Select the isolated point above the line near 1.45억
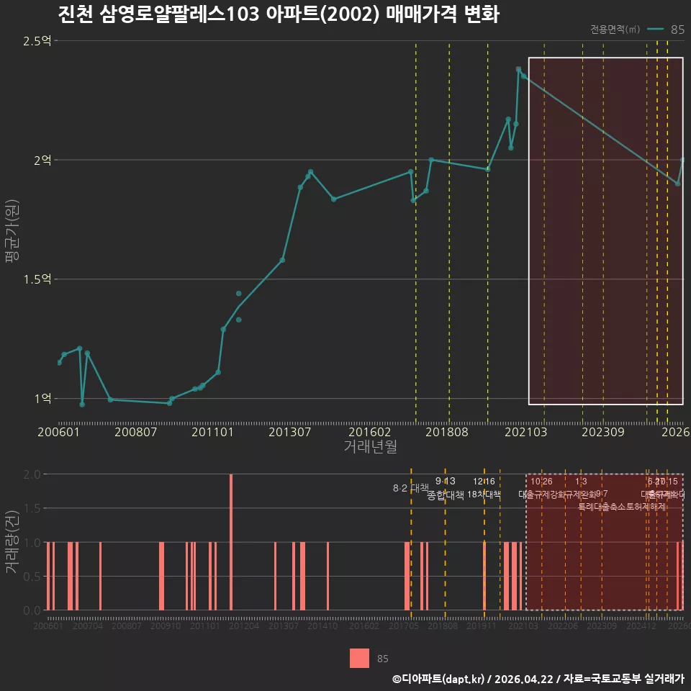 [238, 294]
